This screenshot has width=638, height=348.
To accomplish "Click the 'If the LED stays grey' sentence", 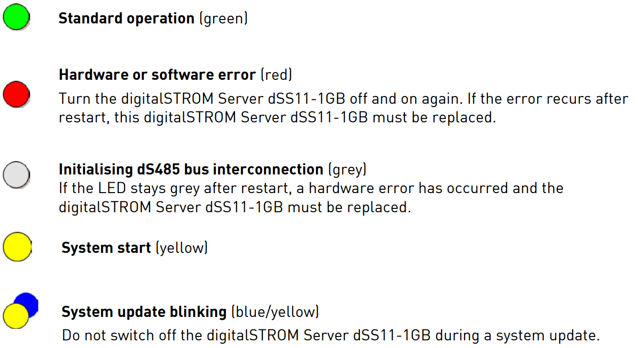I will click(x=311, y=188).
